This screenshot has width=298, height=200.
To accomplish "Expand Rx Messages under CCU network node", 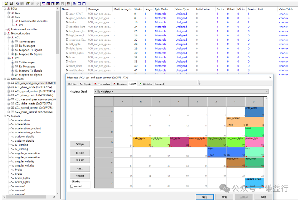I will [x=12, y=67].
